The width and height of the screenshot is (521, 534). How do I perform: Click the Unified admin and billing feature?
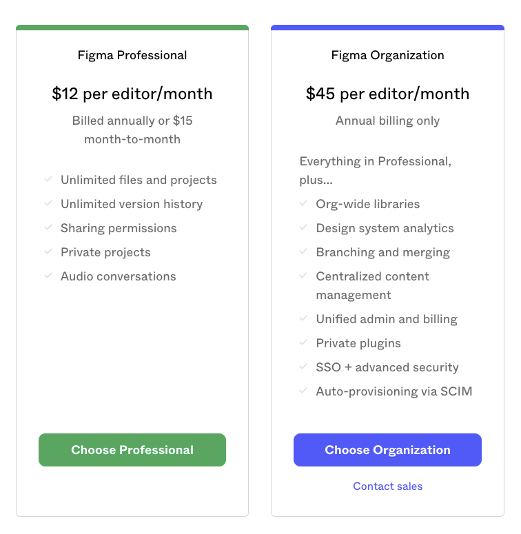click(386, 319)
